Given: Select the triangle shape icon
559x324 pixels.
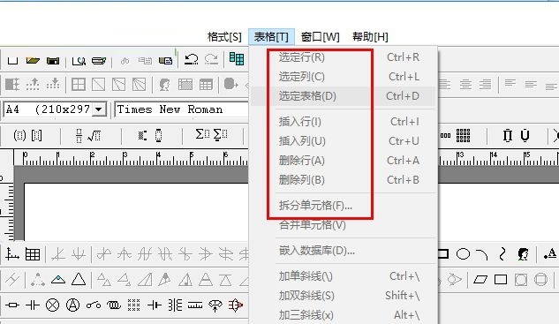Looking at the screenshot, I should tap(79, 279).
